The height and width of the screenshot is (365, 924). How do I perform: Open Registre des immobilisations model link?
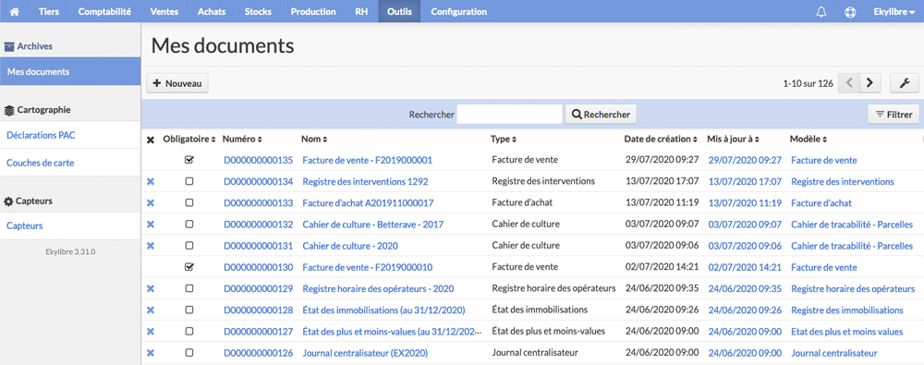pyautogui.click(x=846, y=310)
